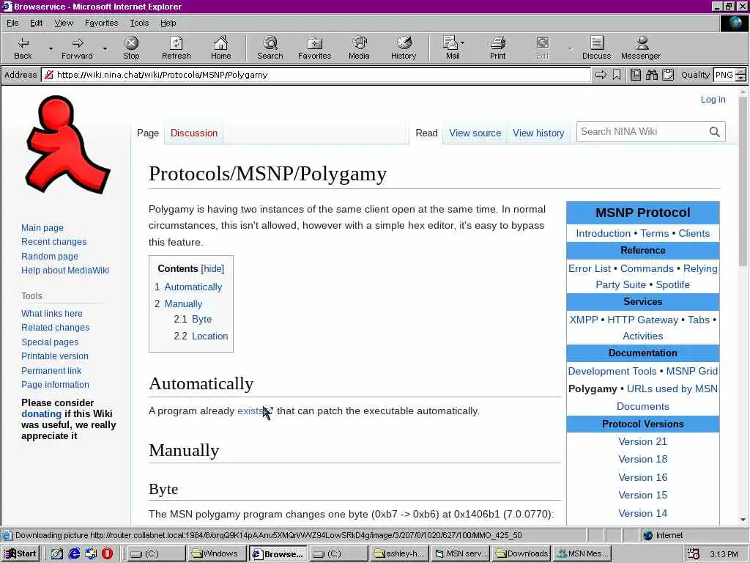Open the Discuss toolbar button

coord(596,48)
